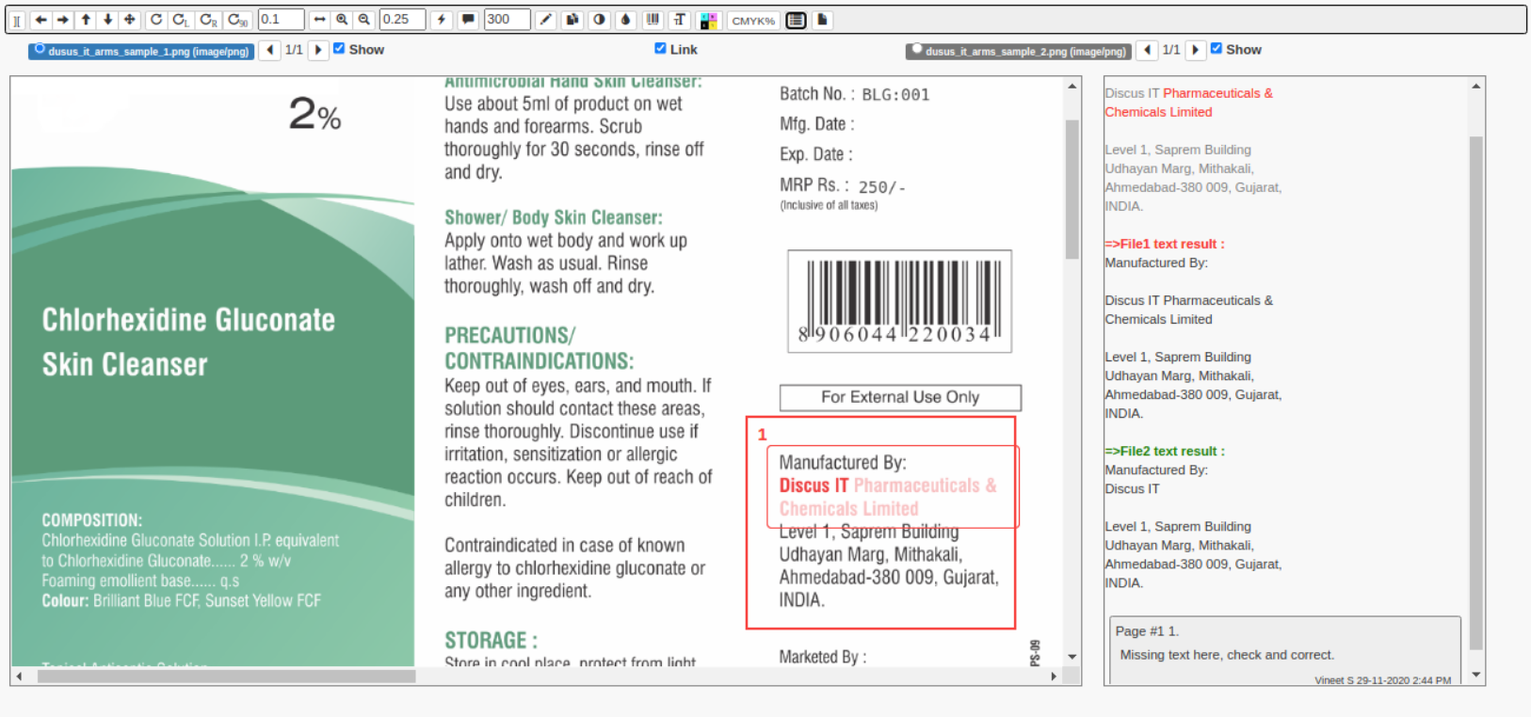Click the rotation step field showing 0.1
This screenshot has height=717, width=1531.
(x=281, y=20)
